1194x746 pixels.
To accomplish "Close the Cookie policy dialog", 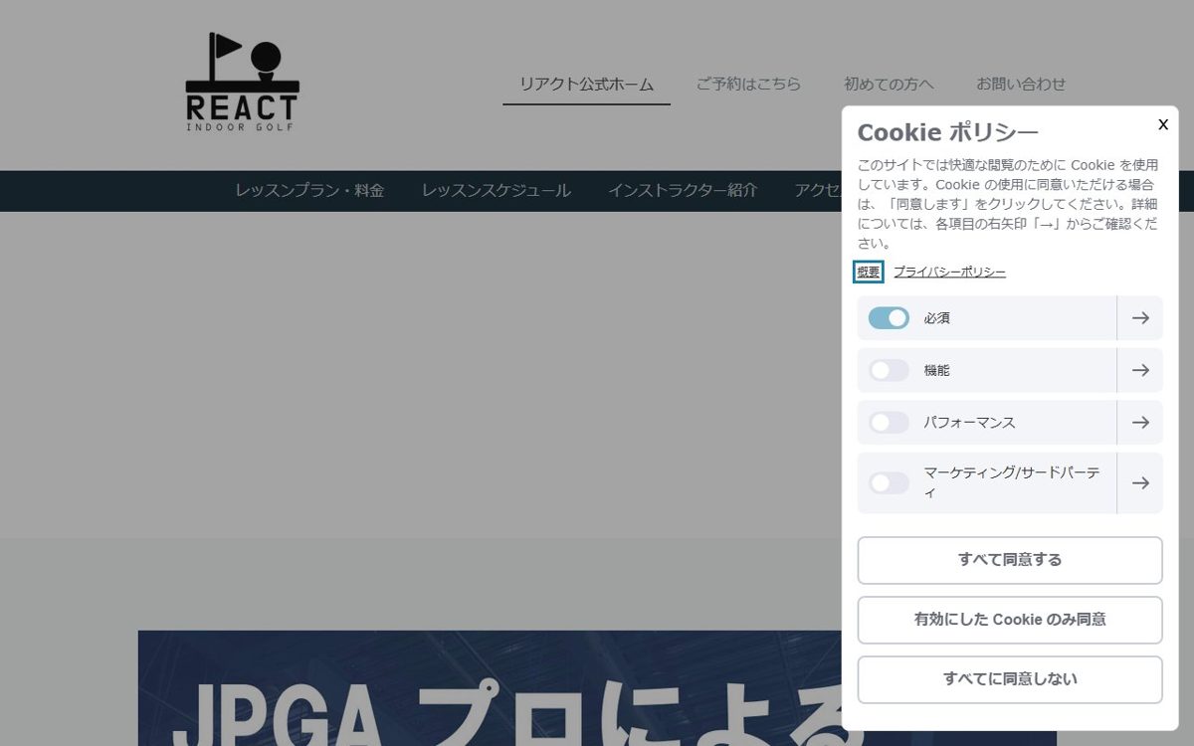I will [x=1162, y=124].
